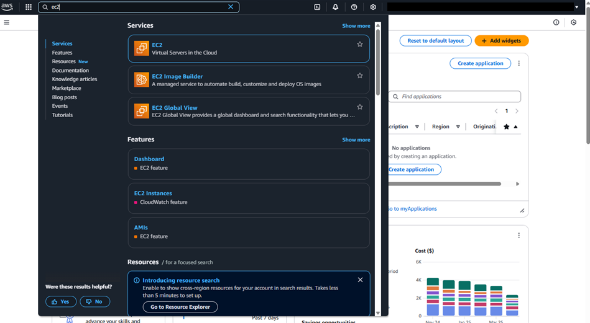Open the help question mark menu
590x323 pixels.
(354, 7)
